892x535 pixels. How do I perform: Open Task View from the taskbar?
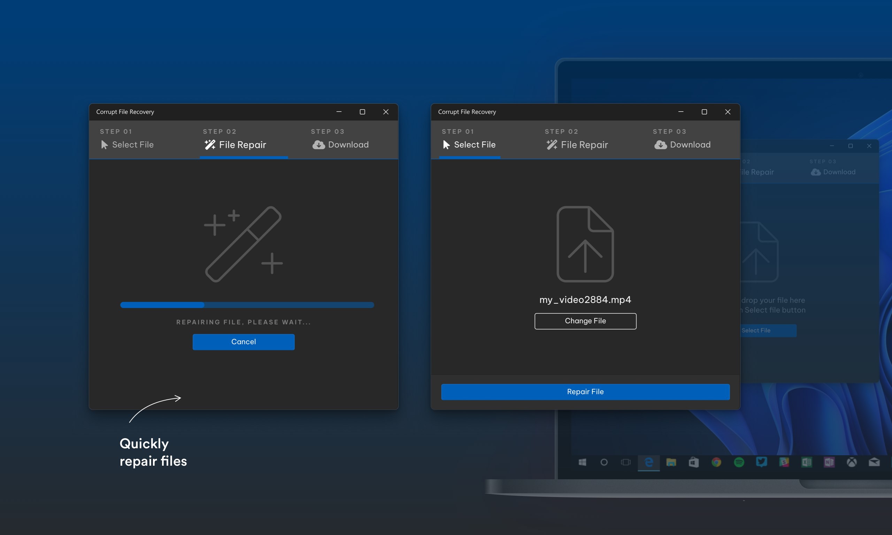(625, 462)
